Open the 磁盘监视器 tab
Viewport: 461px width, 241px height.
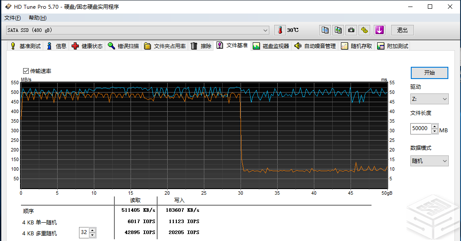(271, 46)
